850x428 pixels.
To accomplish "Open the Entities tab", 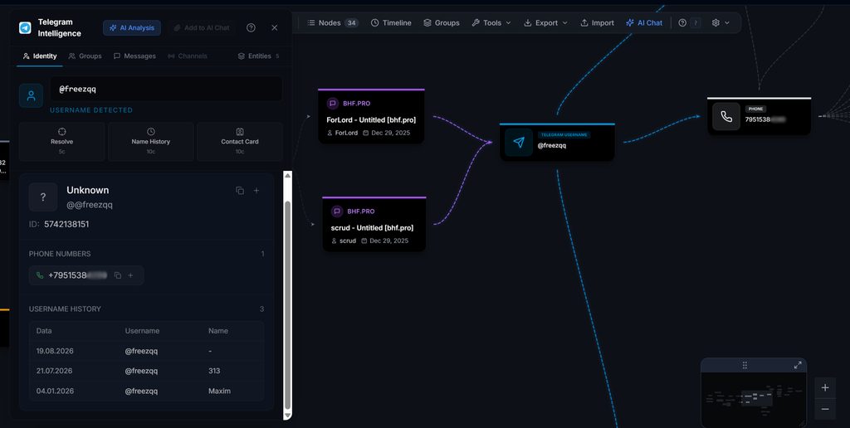I will 259,56.
